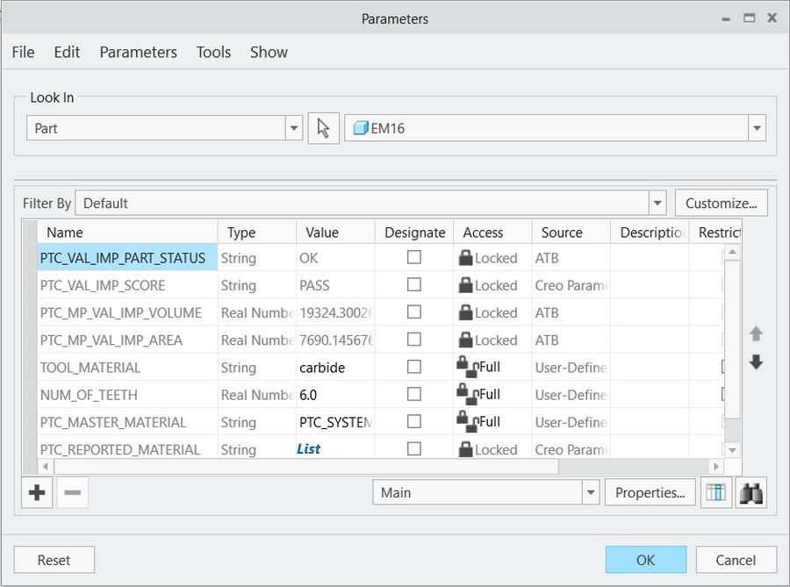Image resolution: width=790 pixels, height=587 pixels.
Task: Toggle Designate checkbox for PTC_VAL_IMP_SCORE
Action: (x=414, y=285)
